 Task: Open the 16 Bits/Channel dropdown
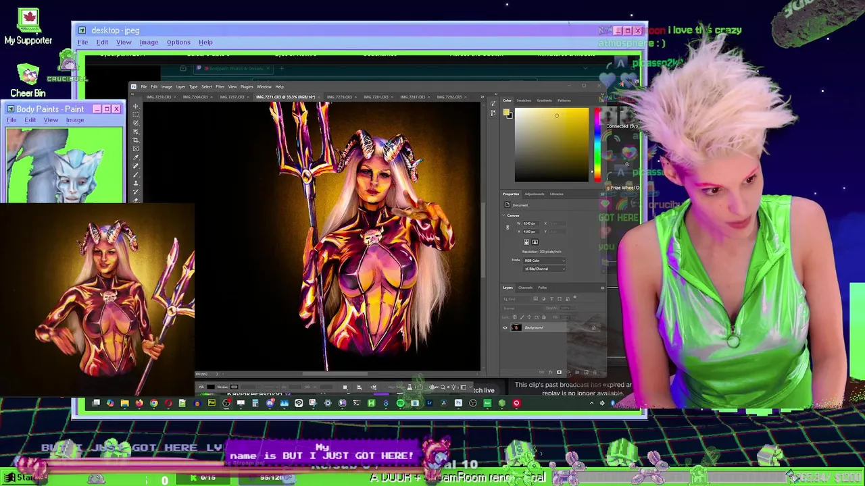pos(545,269)
